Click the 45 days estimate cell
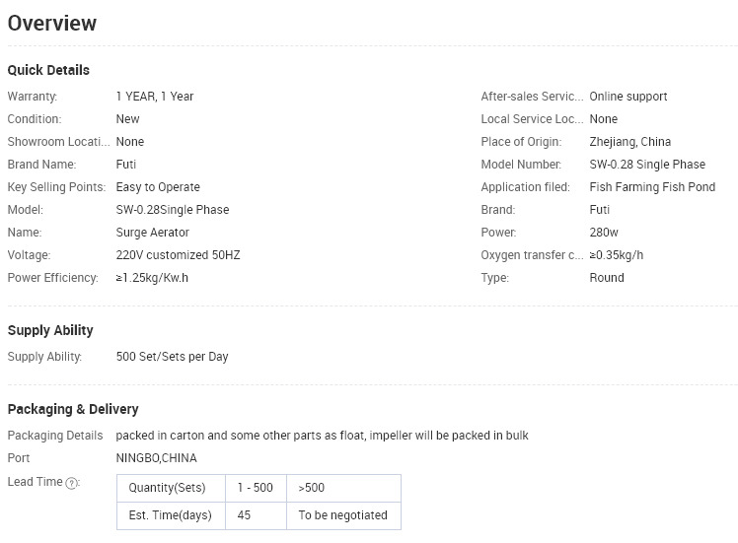This screenshot has height=543, width=738. tap(256, 515)
